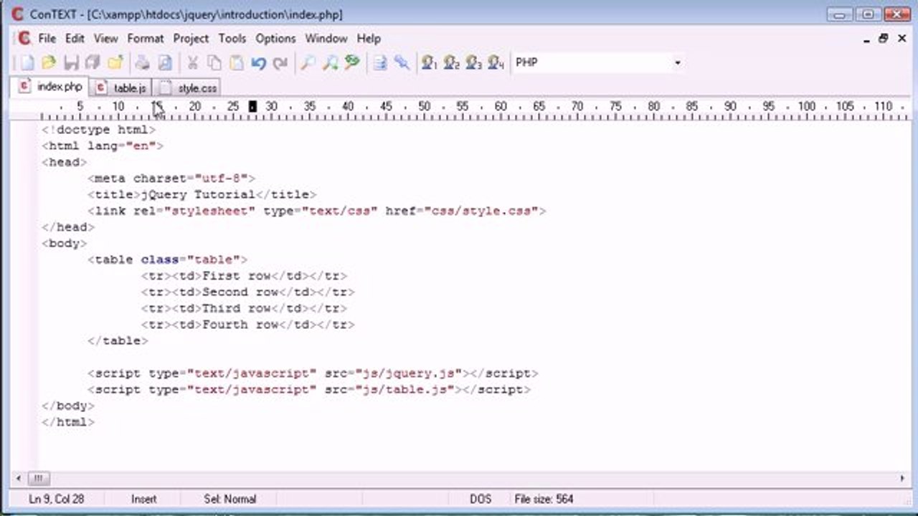Open a file using folder icon
This screenshot has width=918, height=516.
pos(49,63)
